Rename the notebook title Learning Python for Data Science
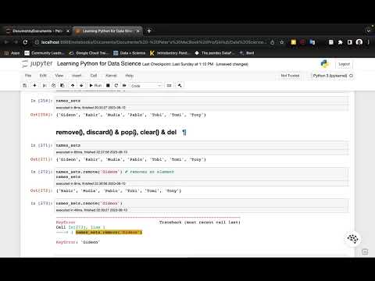The height and width of the screenshot is (281, 375). 99,63
